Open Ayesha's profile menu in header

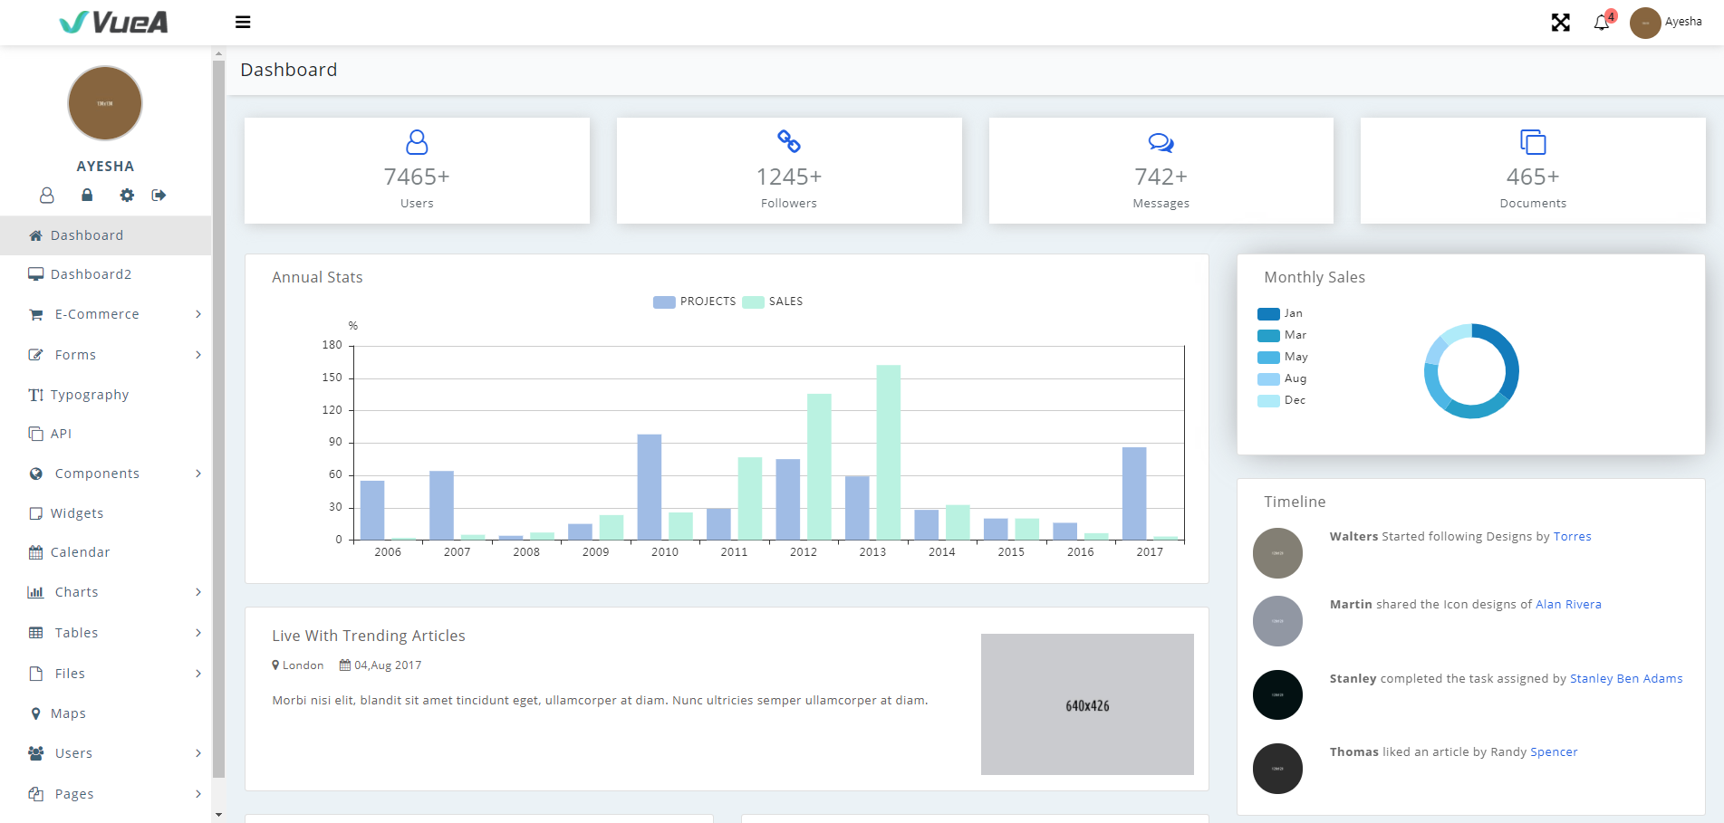click(1666, 22)
